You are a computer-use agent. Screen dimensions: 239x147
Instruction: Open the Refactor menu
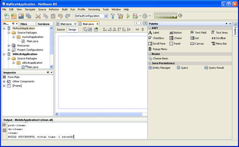pos(54,10)
